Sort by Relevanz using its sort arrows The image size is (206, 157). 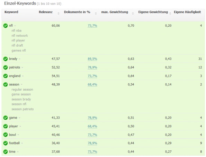pos(59,13)
